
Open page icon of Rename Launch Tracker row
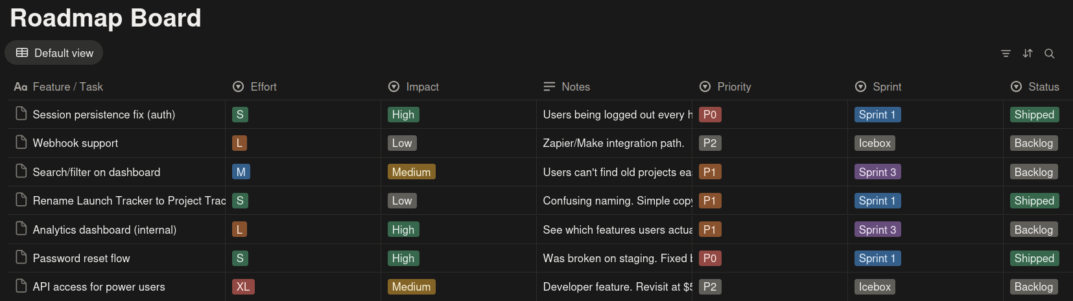pyautogui.click(x=21, y=200)
